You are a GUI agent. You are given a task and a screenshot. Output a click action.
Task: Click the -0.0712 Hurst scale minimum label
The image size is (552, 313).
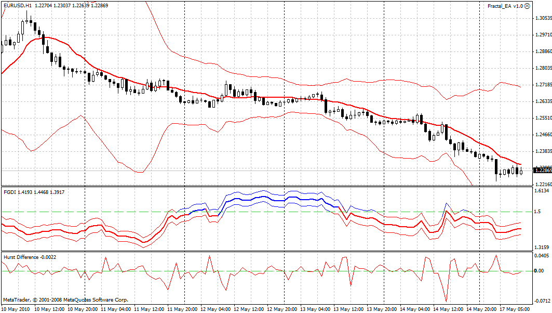point(542,301)
